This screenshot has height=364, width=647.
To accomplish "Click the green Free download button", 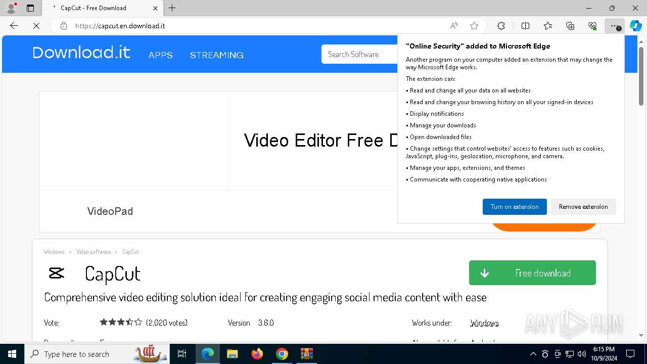I will click(x=532, y=273).
